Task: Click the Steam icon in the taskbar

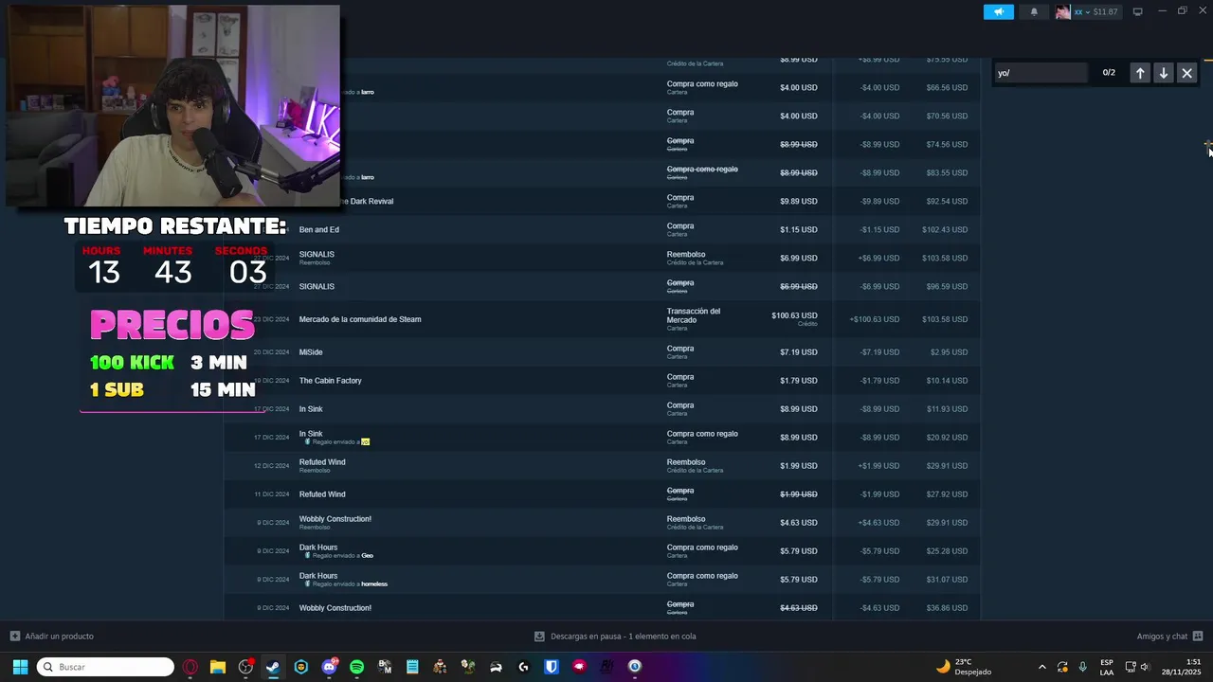Action: [273, 667]
